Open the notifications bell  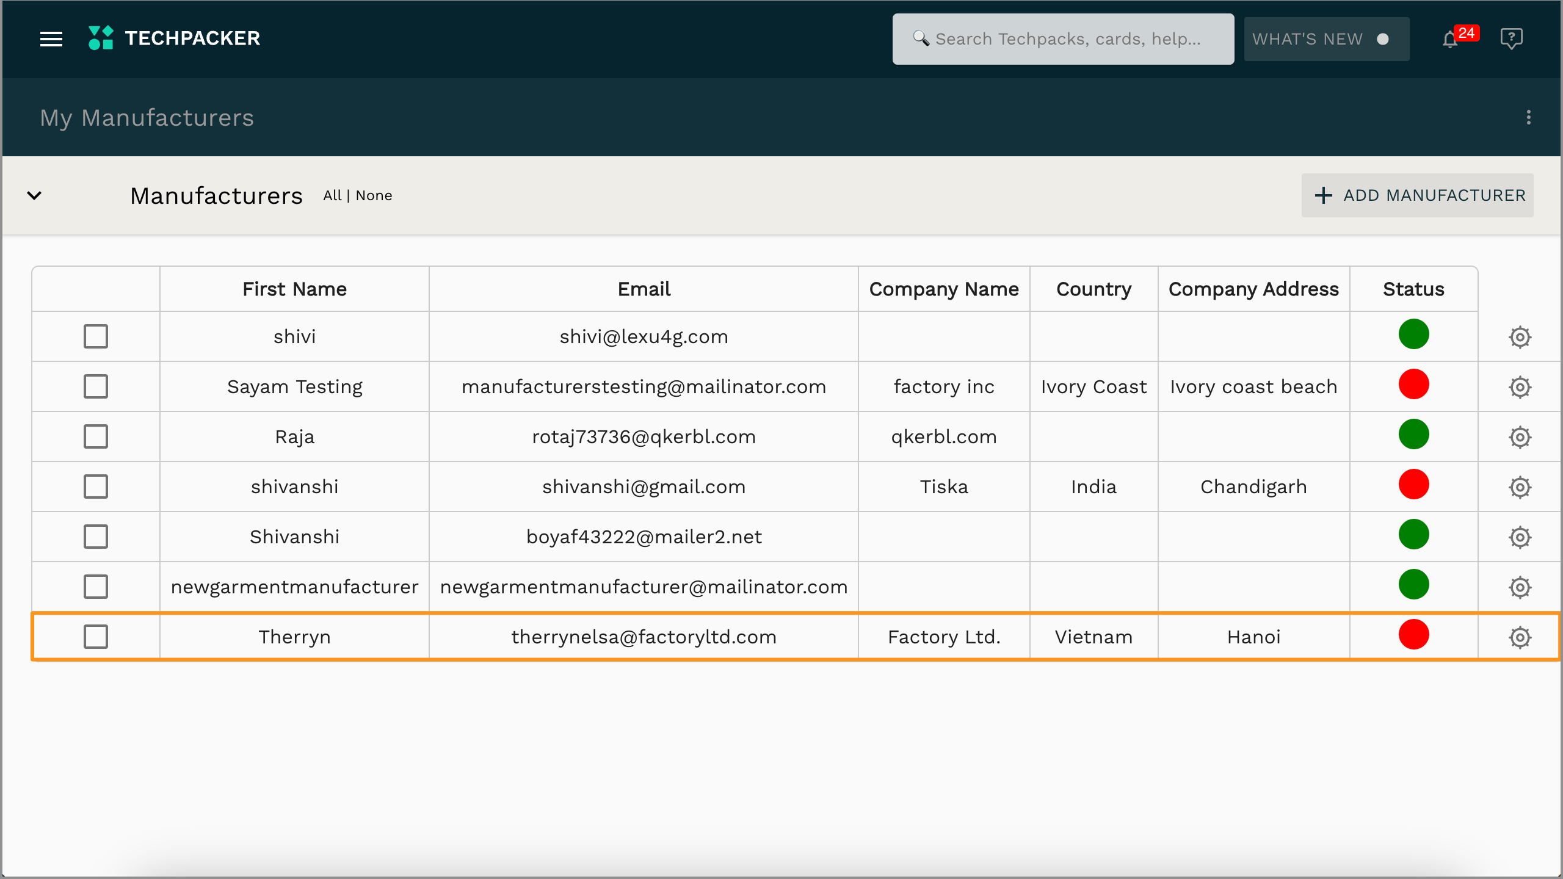pyautogui.click(x=1450, y=40)
